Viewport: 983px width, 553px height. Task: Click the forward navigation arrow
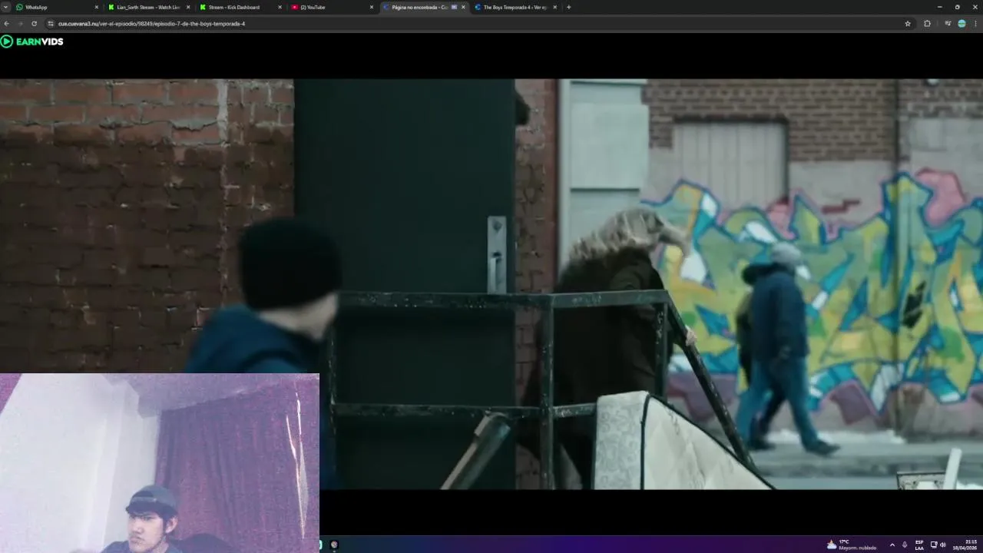(x=20, y=24)
